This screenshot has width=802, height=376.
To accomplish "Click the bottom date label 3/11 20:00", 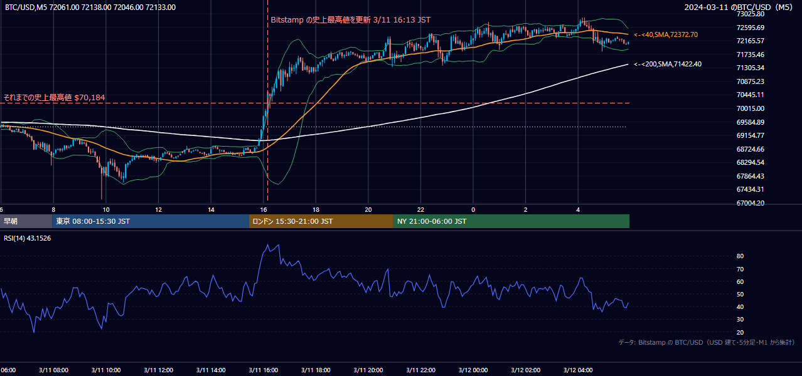I will point(369,370).
